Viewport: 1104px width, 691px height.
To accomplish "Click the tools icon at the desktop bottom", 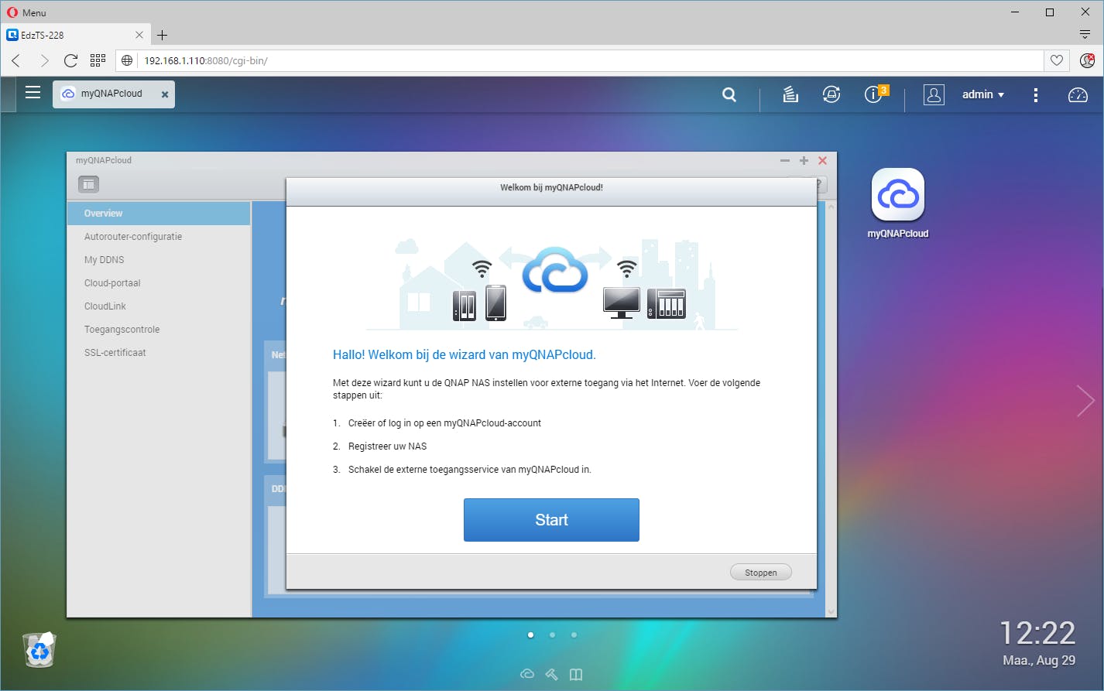I will tap(551, 674).
